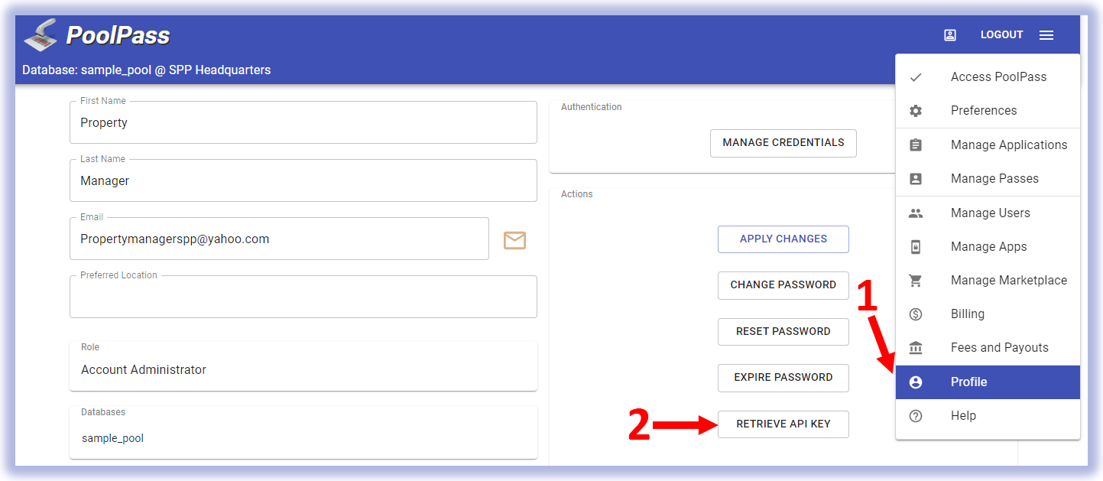The height and width of the screenshot is (481, 1103).
Task: Click the PoolPass title text
Action: coord(118,35)
